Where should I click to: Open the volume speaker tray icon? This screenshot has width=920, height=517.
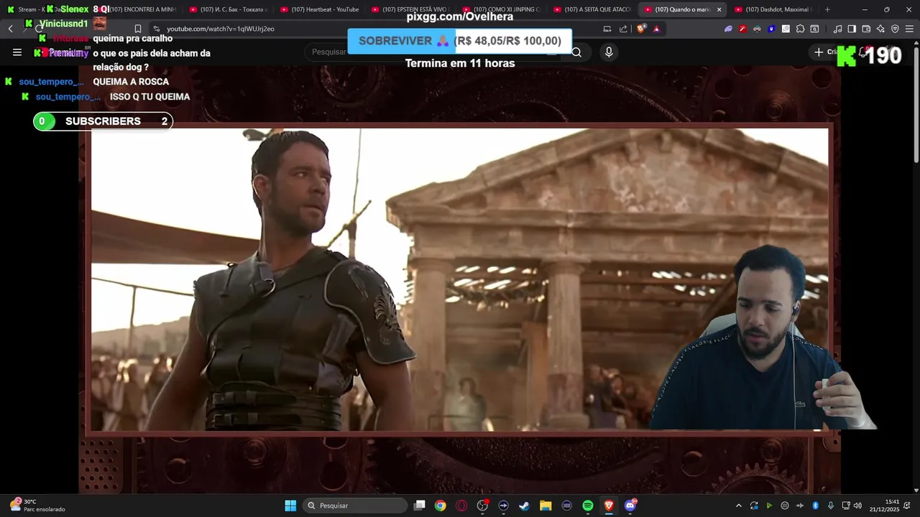tap(857, 506)
